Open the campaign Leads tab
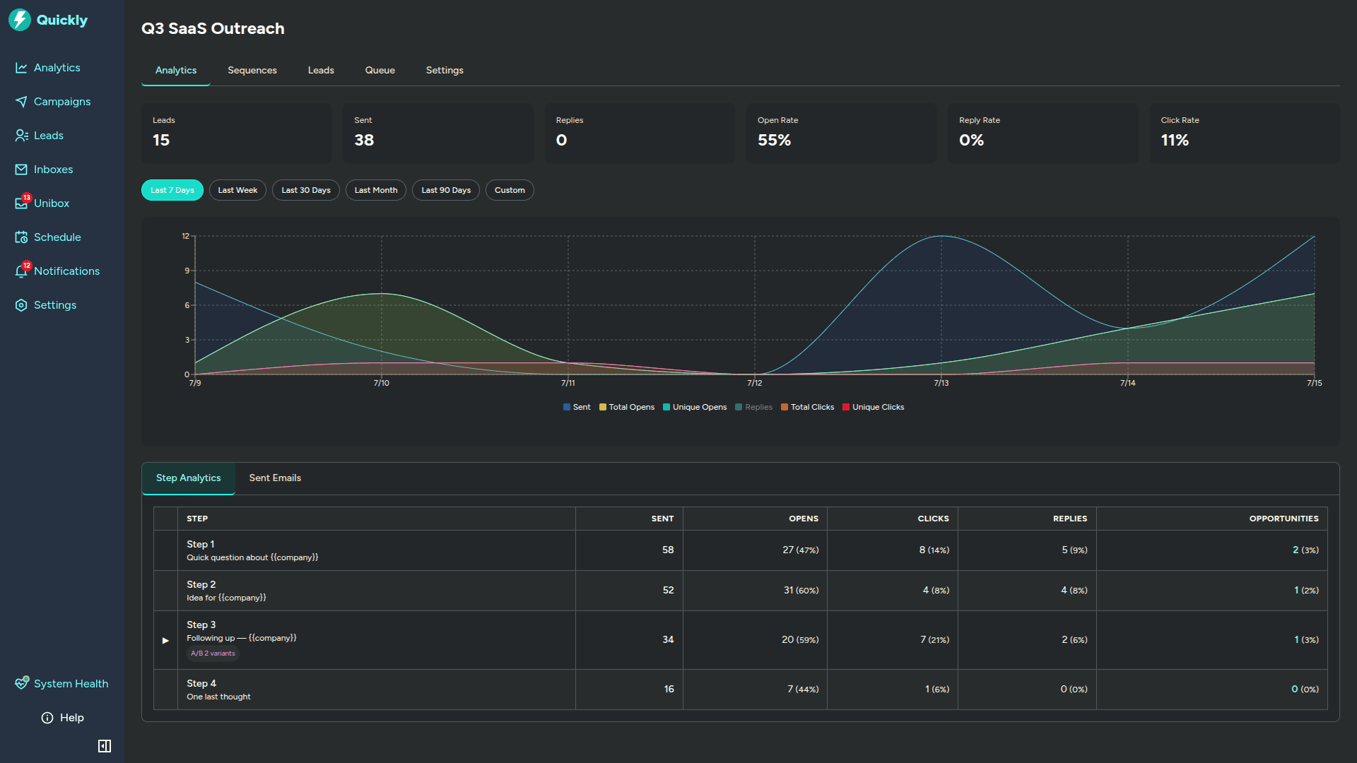The image size is (1357, 763). click(x=321, y=71)
